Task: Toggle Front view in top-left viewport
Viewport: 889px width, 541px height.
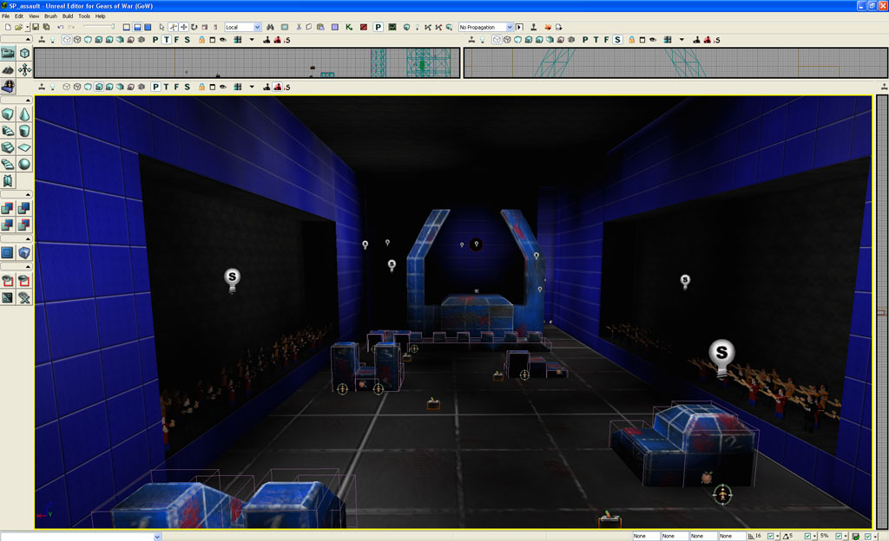Action: 176,40
